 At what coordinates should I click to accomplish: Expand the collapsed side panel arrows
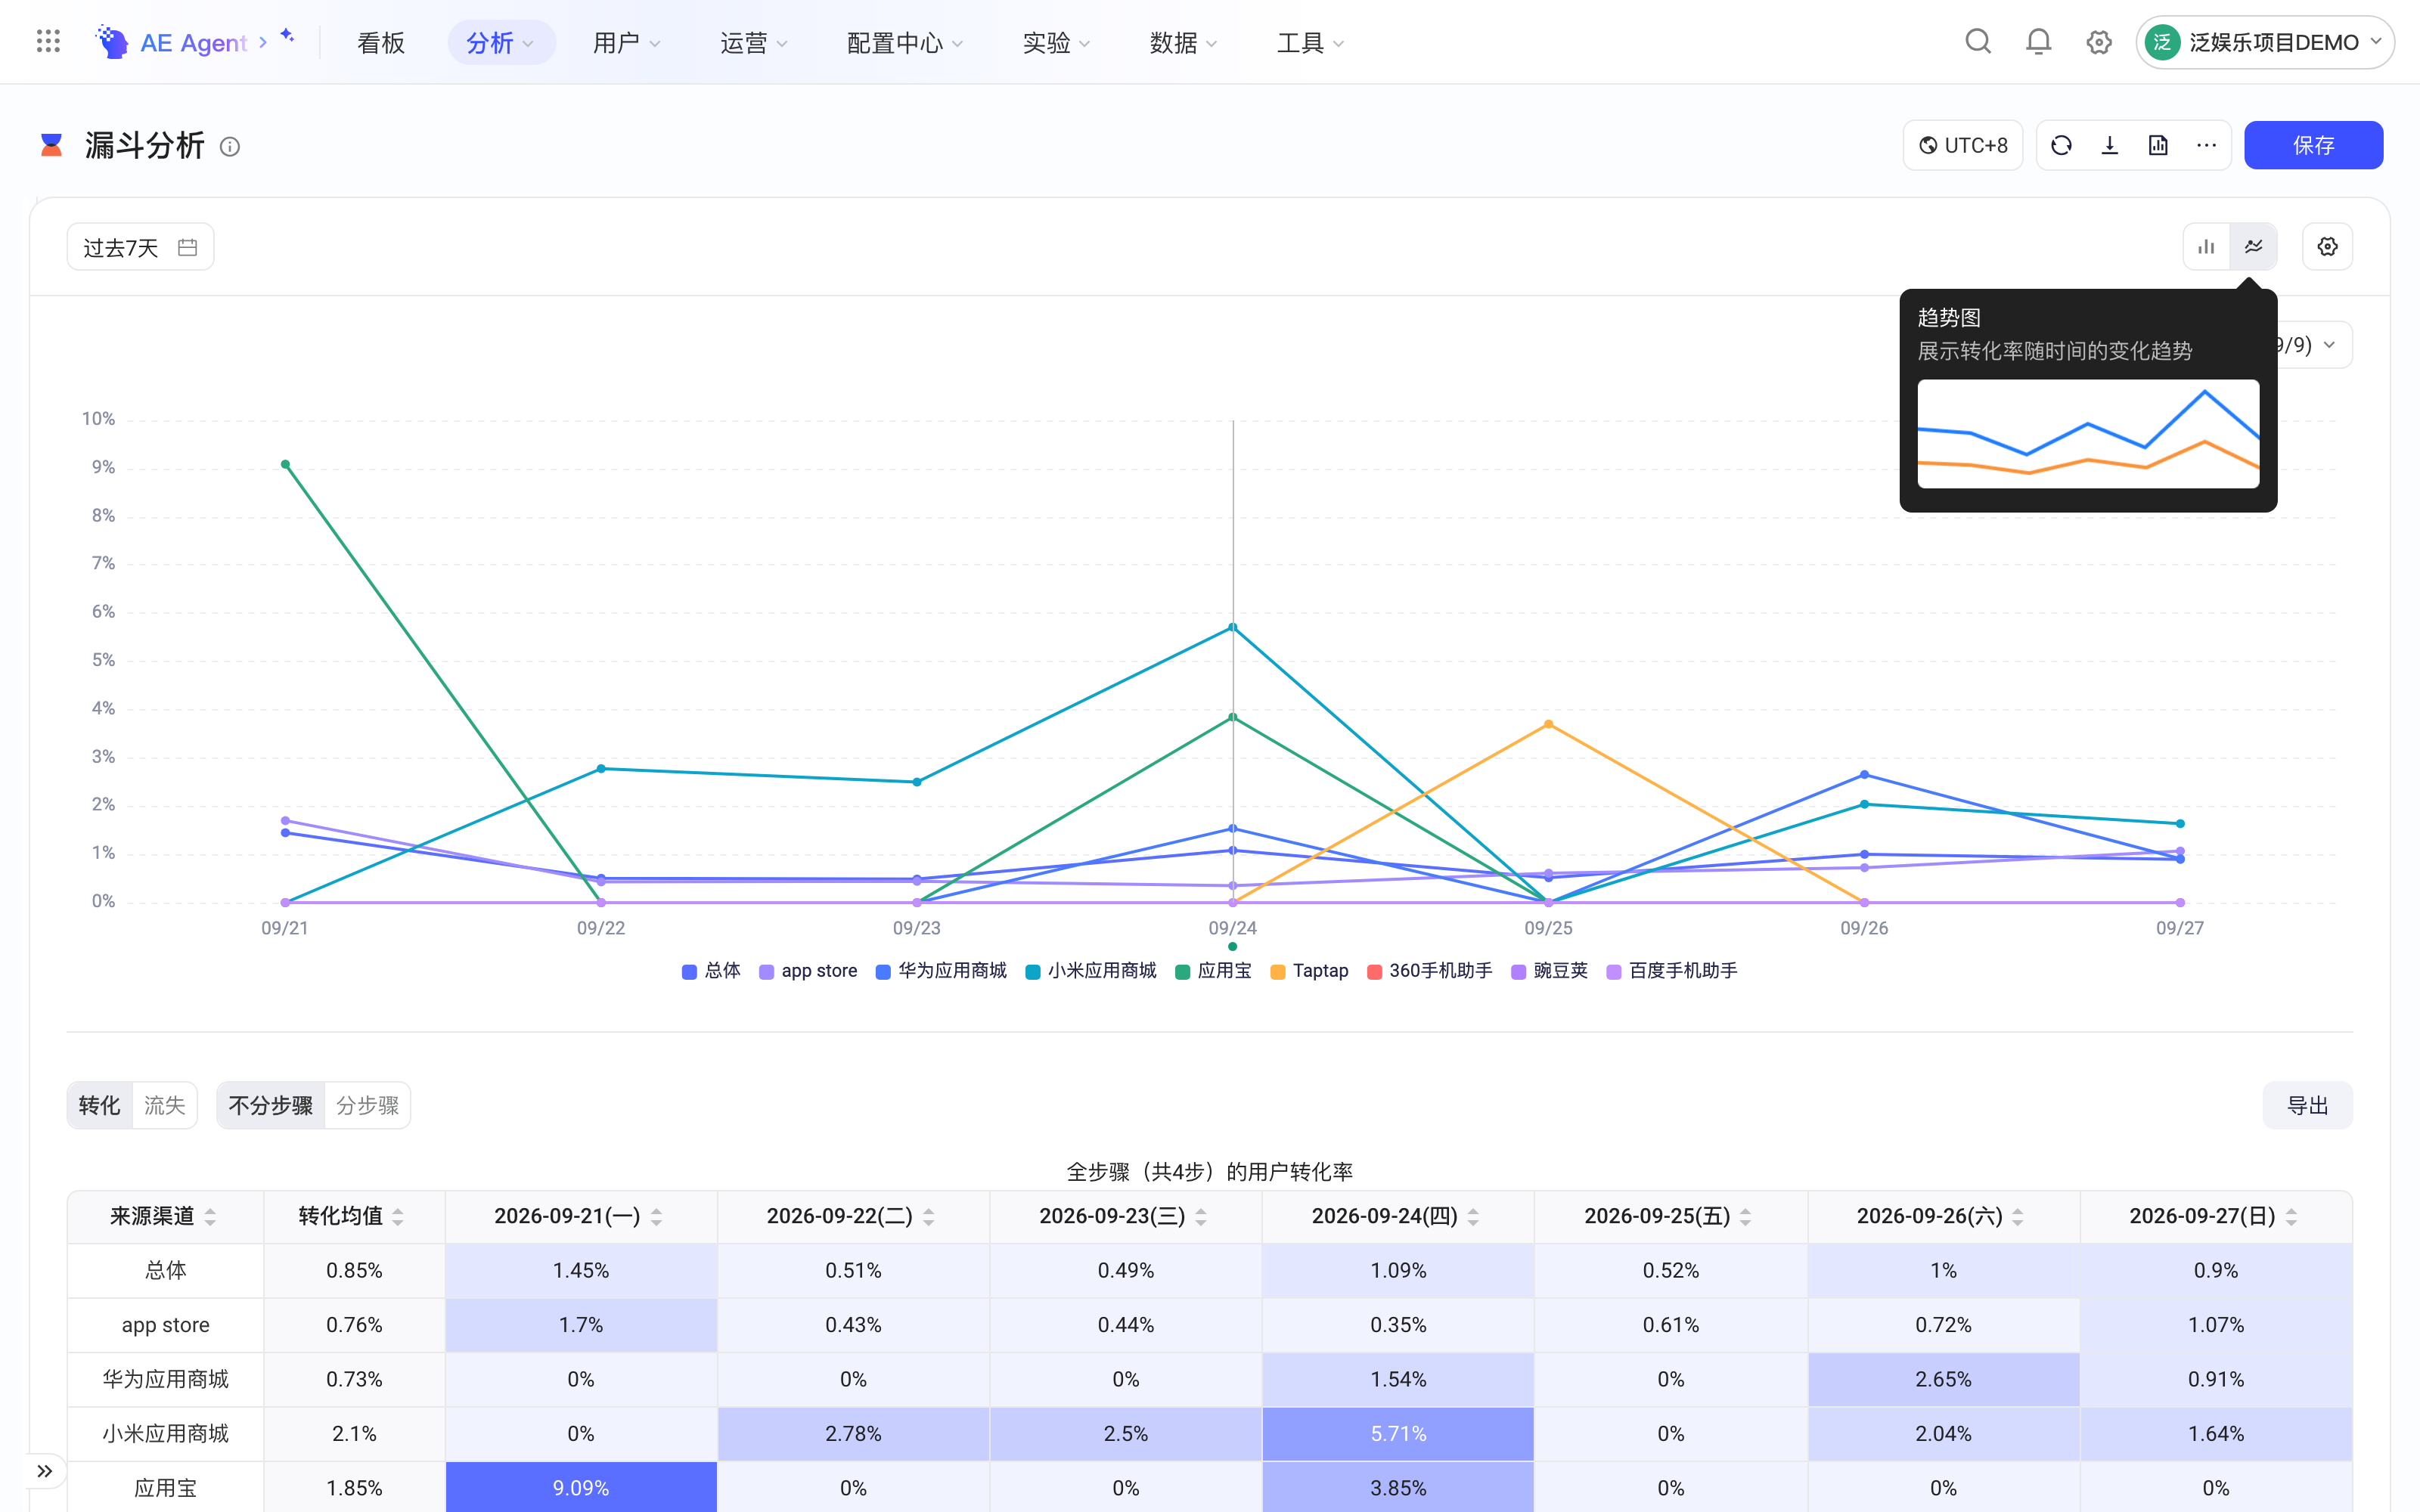tap(45, 1470)
